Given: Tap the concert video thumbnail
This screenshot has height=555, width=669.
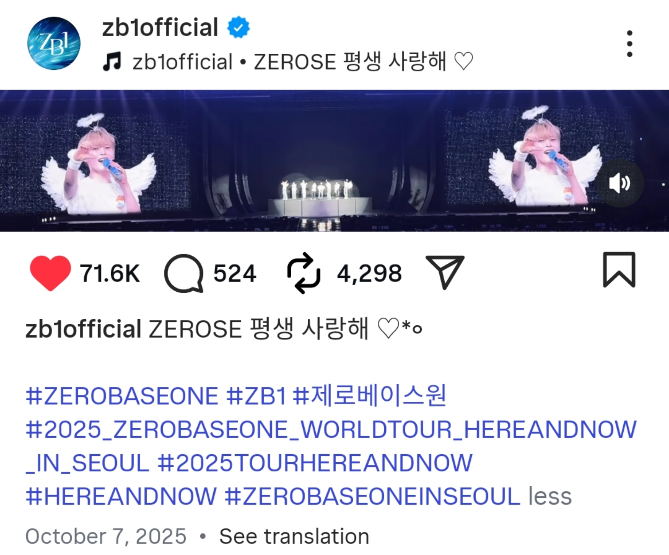Looking at the screenshot, I should (334, 161).
